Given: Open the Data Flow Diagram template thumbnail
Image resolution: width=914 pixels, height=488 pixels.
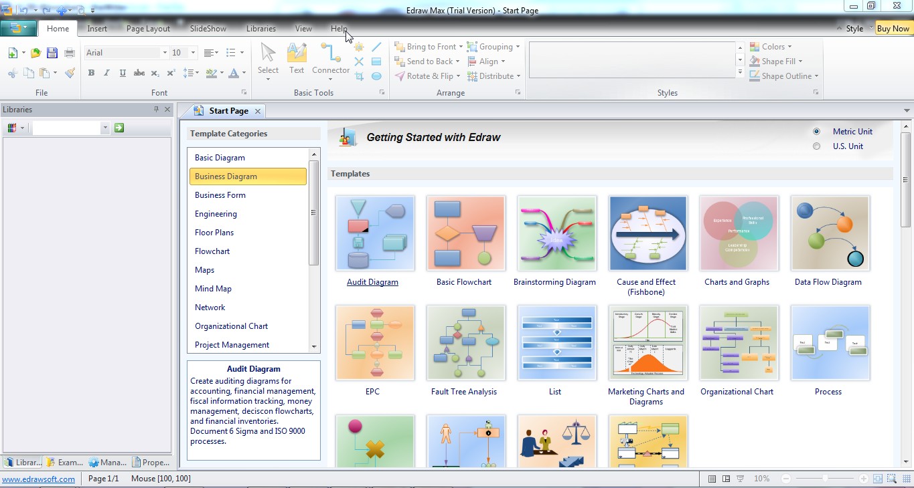Looking at the screenshot, I should [x=830, y=233].
